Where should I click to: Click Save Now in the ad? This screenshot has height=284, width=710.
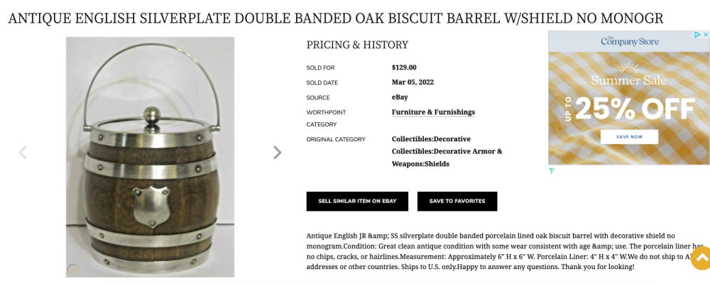pos(629,136)
